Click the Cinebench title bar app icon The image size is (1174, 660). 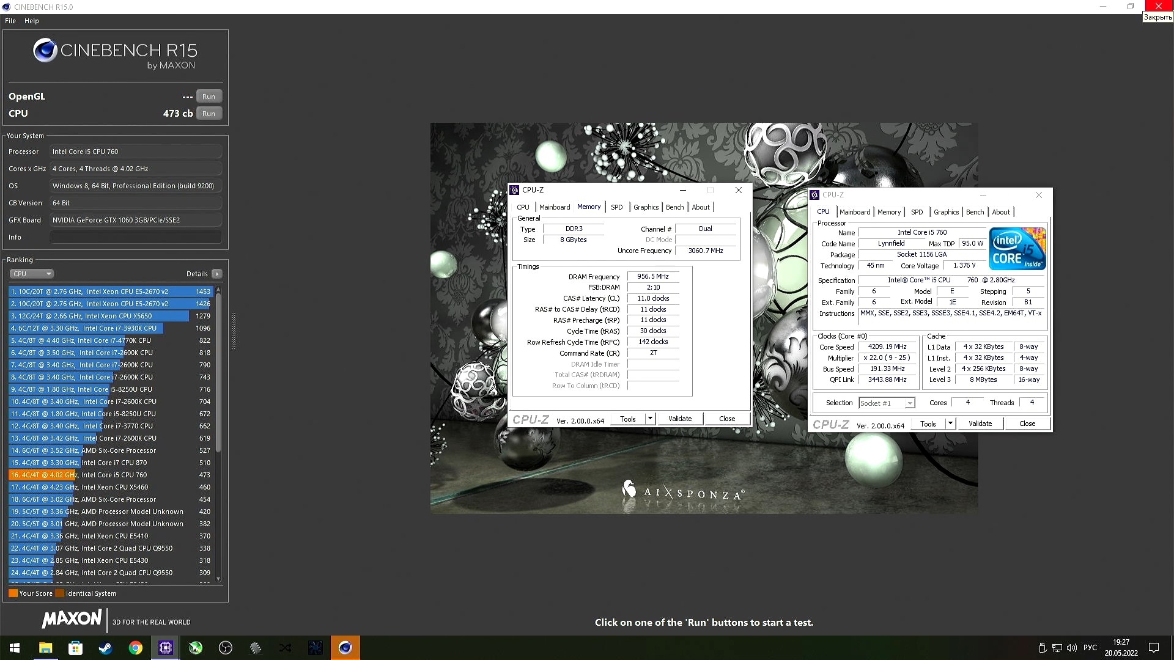[6, 7]
